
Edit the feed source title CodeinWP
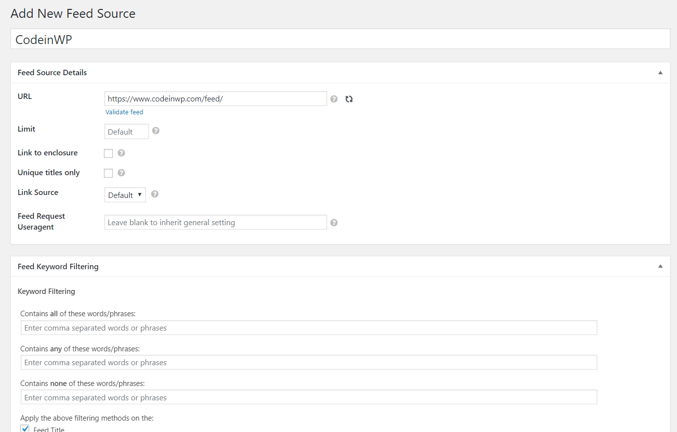point(340,39)
